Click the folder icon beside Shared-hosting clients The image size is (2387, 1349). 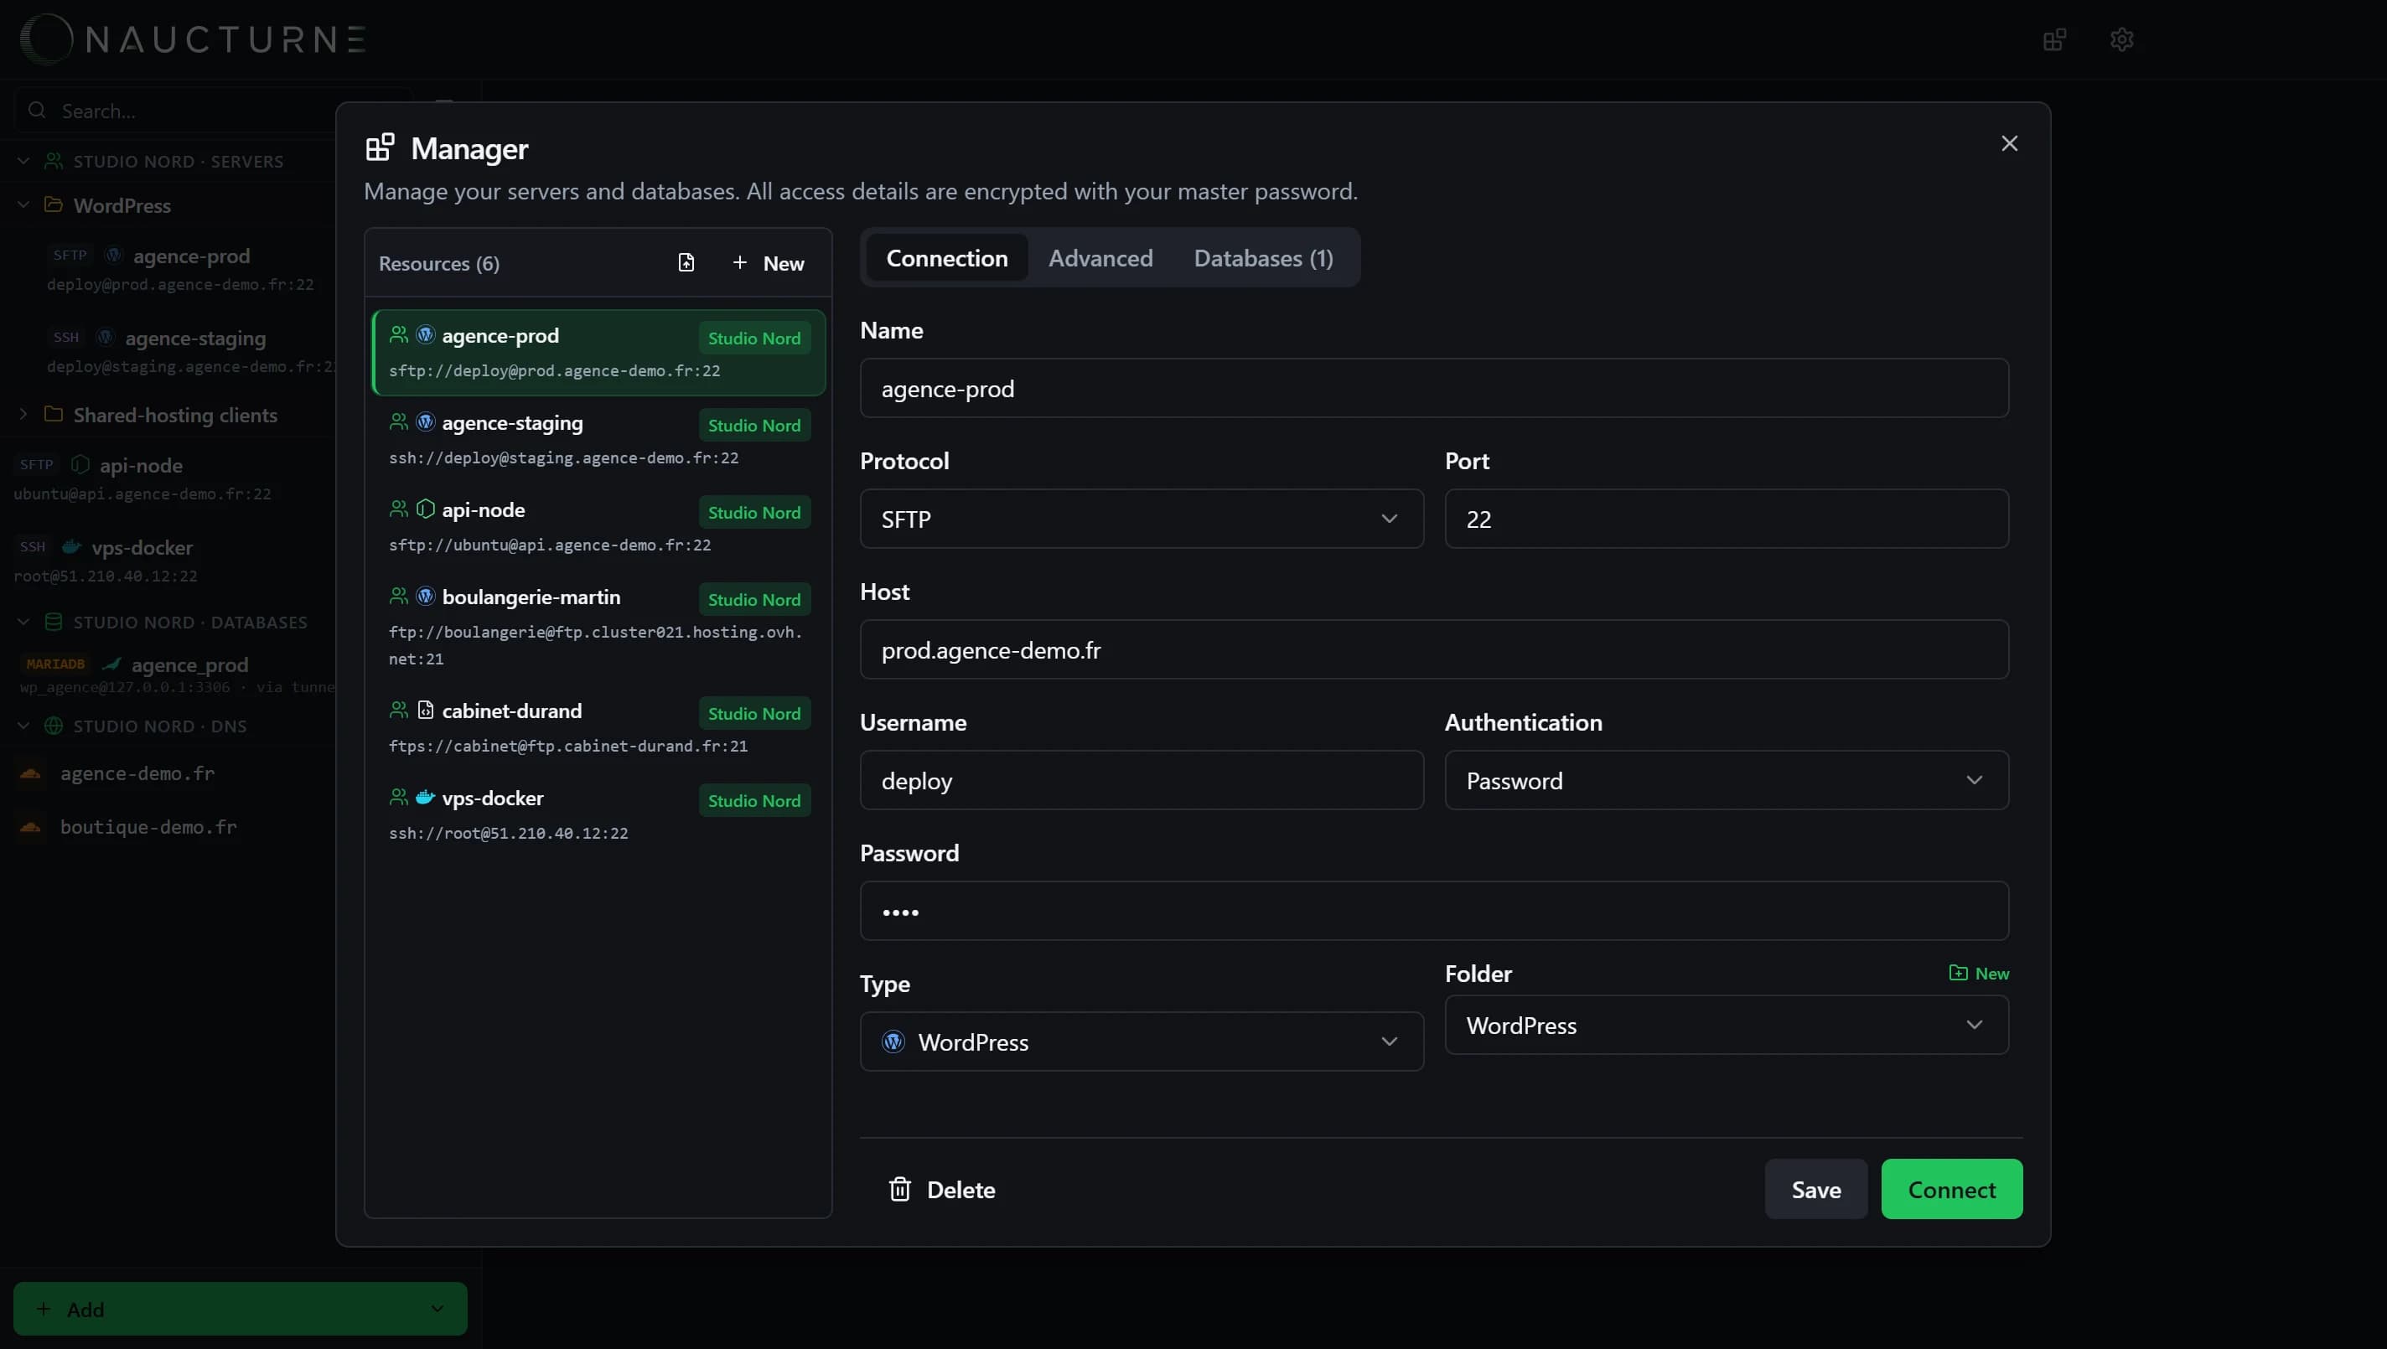click(x=54, y=414)
